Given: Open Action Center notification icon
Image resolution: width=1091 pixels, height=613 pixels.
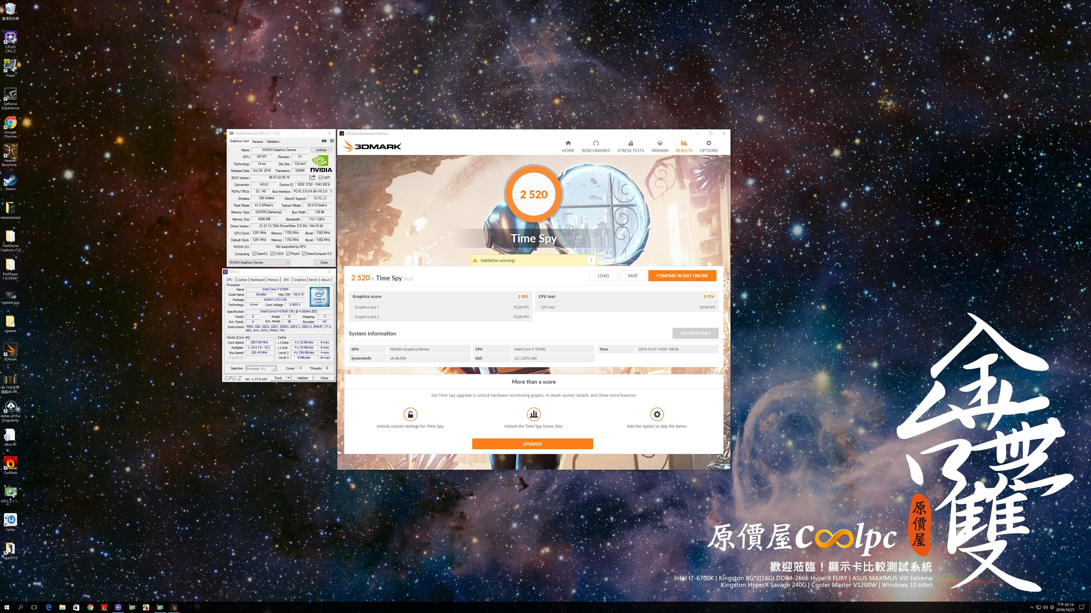Looking at the screenshot, I should tap(1081, 607).
